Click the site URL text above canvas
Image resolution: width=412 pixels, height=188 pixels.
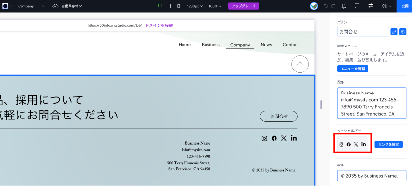click(x=115, y=25)
